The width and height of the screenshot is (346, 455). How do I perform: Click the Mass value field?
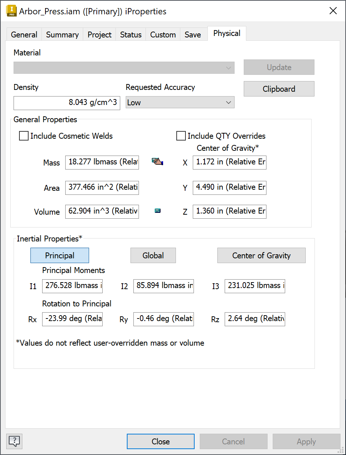coord(102,162)
